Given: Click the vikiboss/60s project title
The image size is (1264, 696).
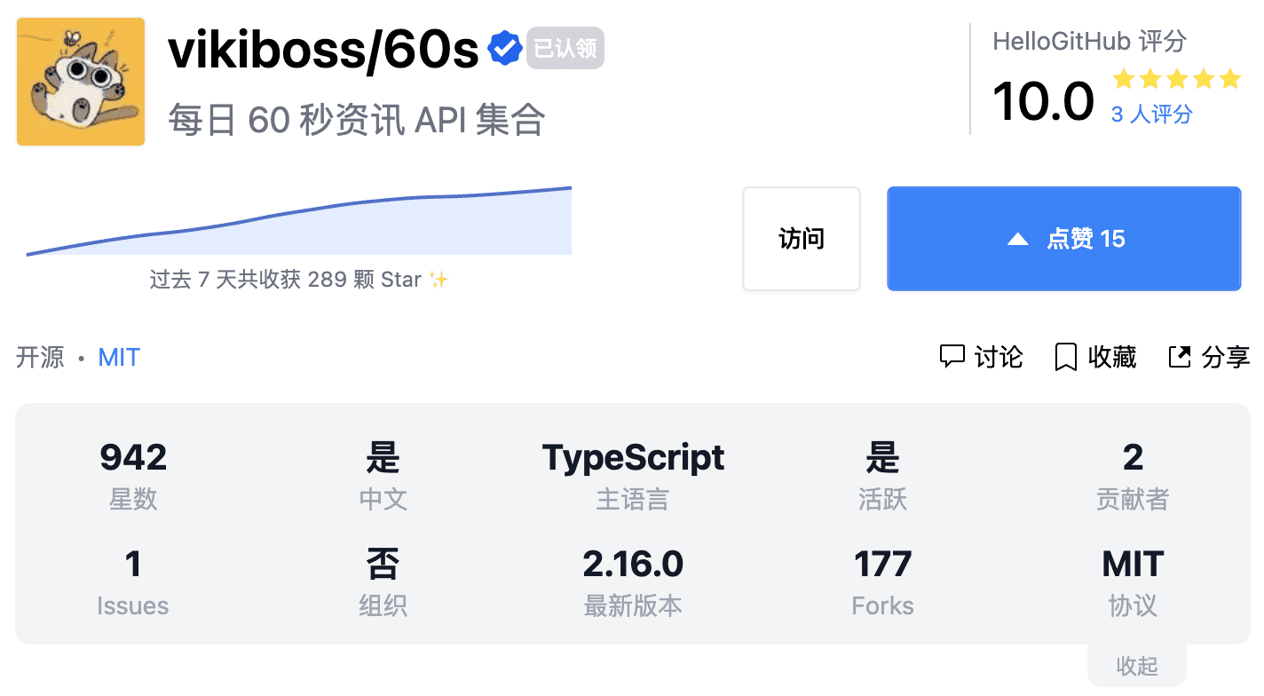Looking at the screenshot, I should tap(323, 50).
